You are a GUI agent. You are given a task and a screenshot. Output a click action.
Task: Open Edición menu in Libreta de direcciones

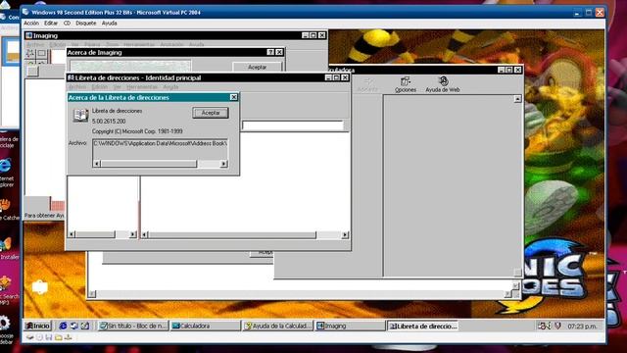point(100,87)
